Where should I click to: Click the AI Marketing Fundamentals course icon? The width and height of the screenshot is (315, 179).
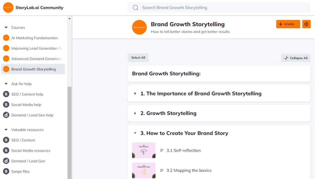coord(6,38)
